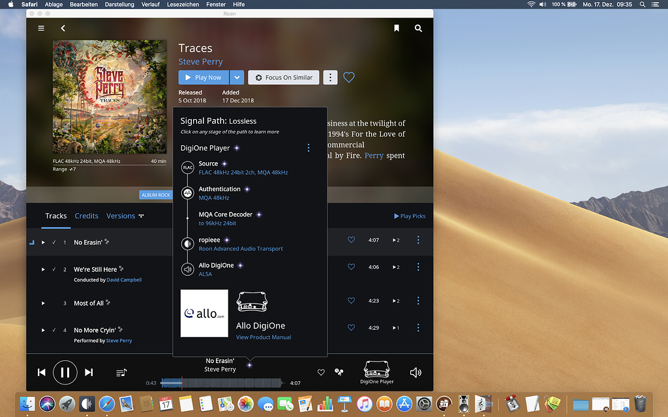Navigate back using the arrow icon
The image size is (668, 417).
pos(63,28)
